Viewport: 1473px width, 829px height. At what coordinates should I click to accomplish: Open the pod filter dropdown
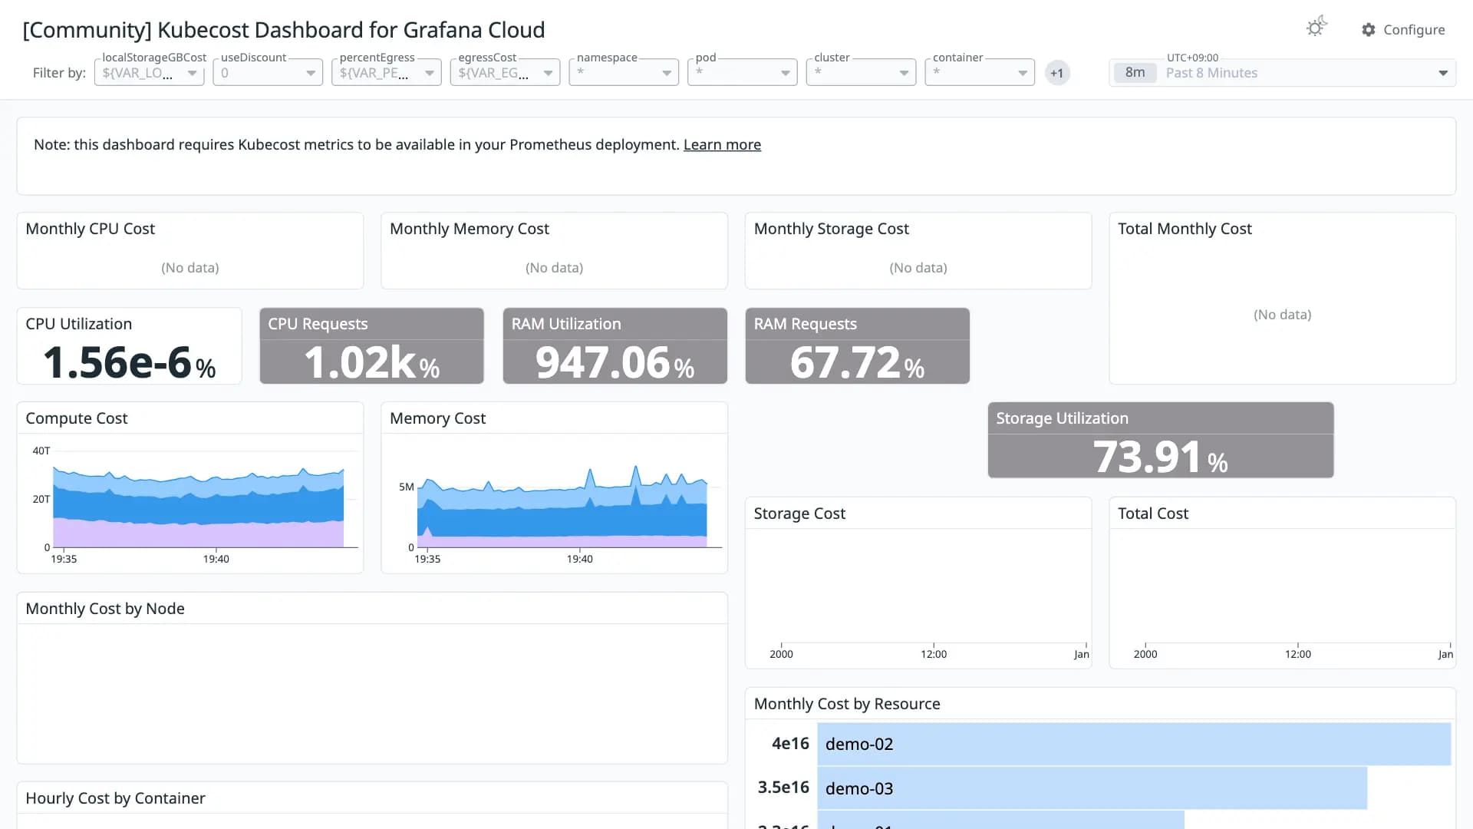coord(743,73)
